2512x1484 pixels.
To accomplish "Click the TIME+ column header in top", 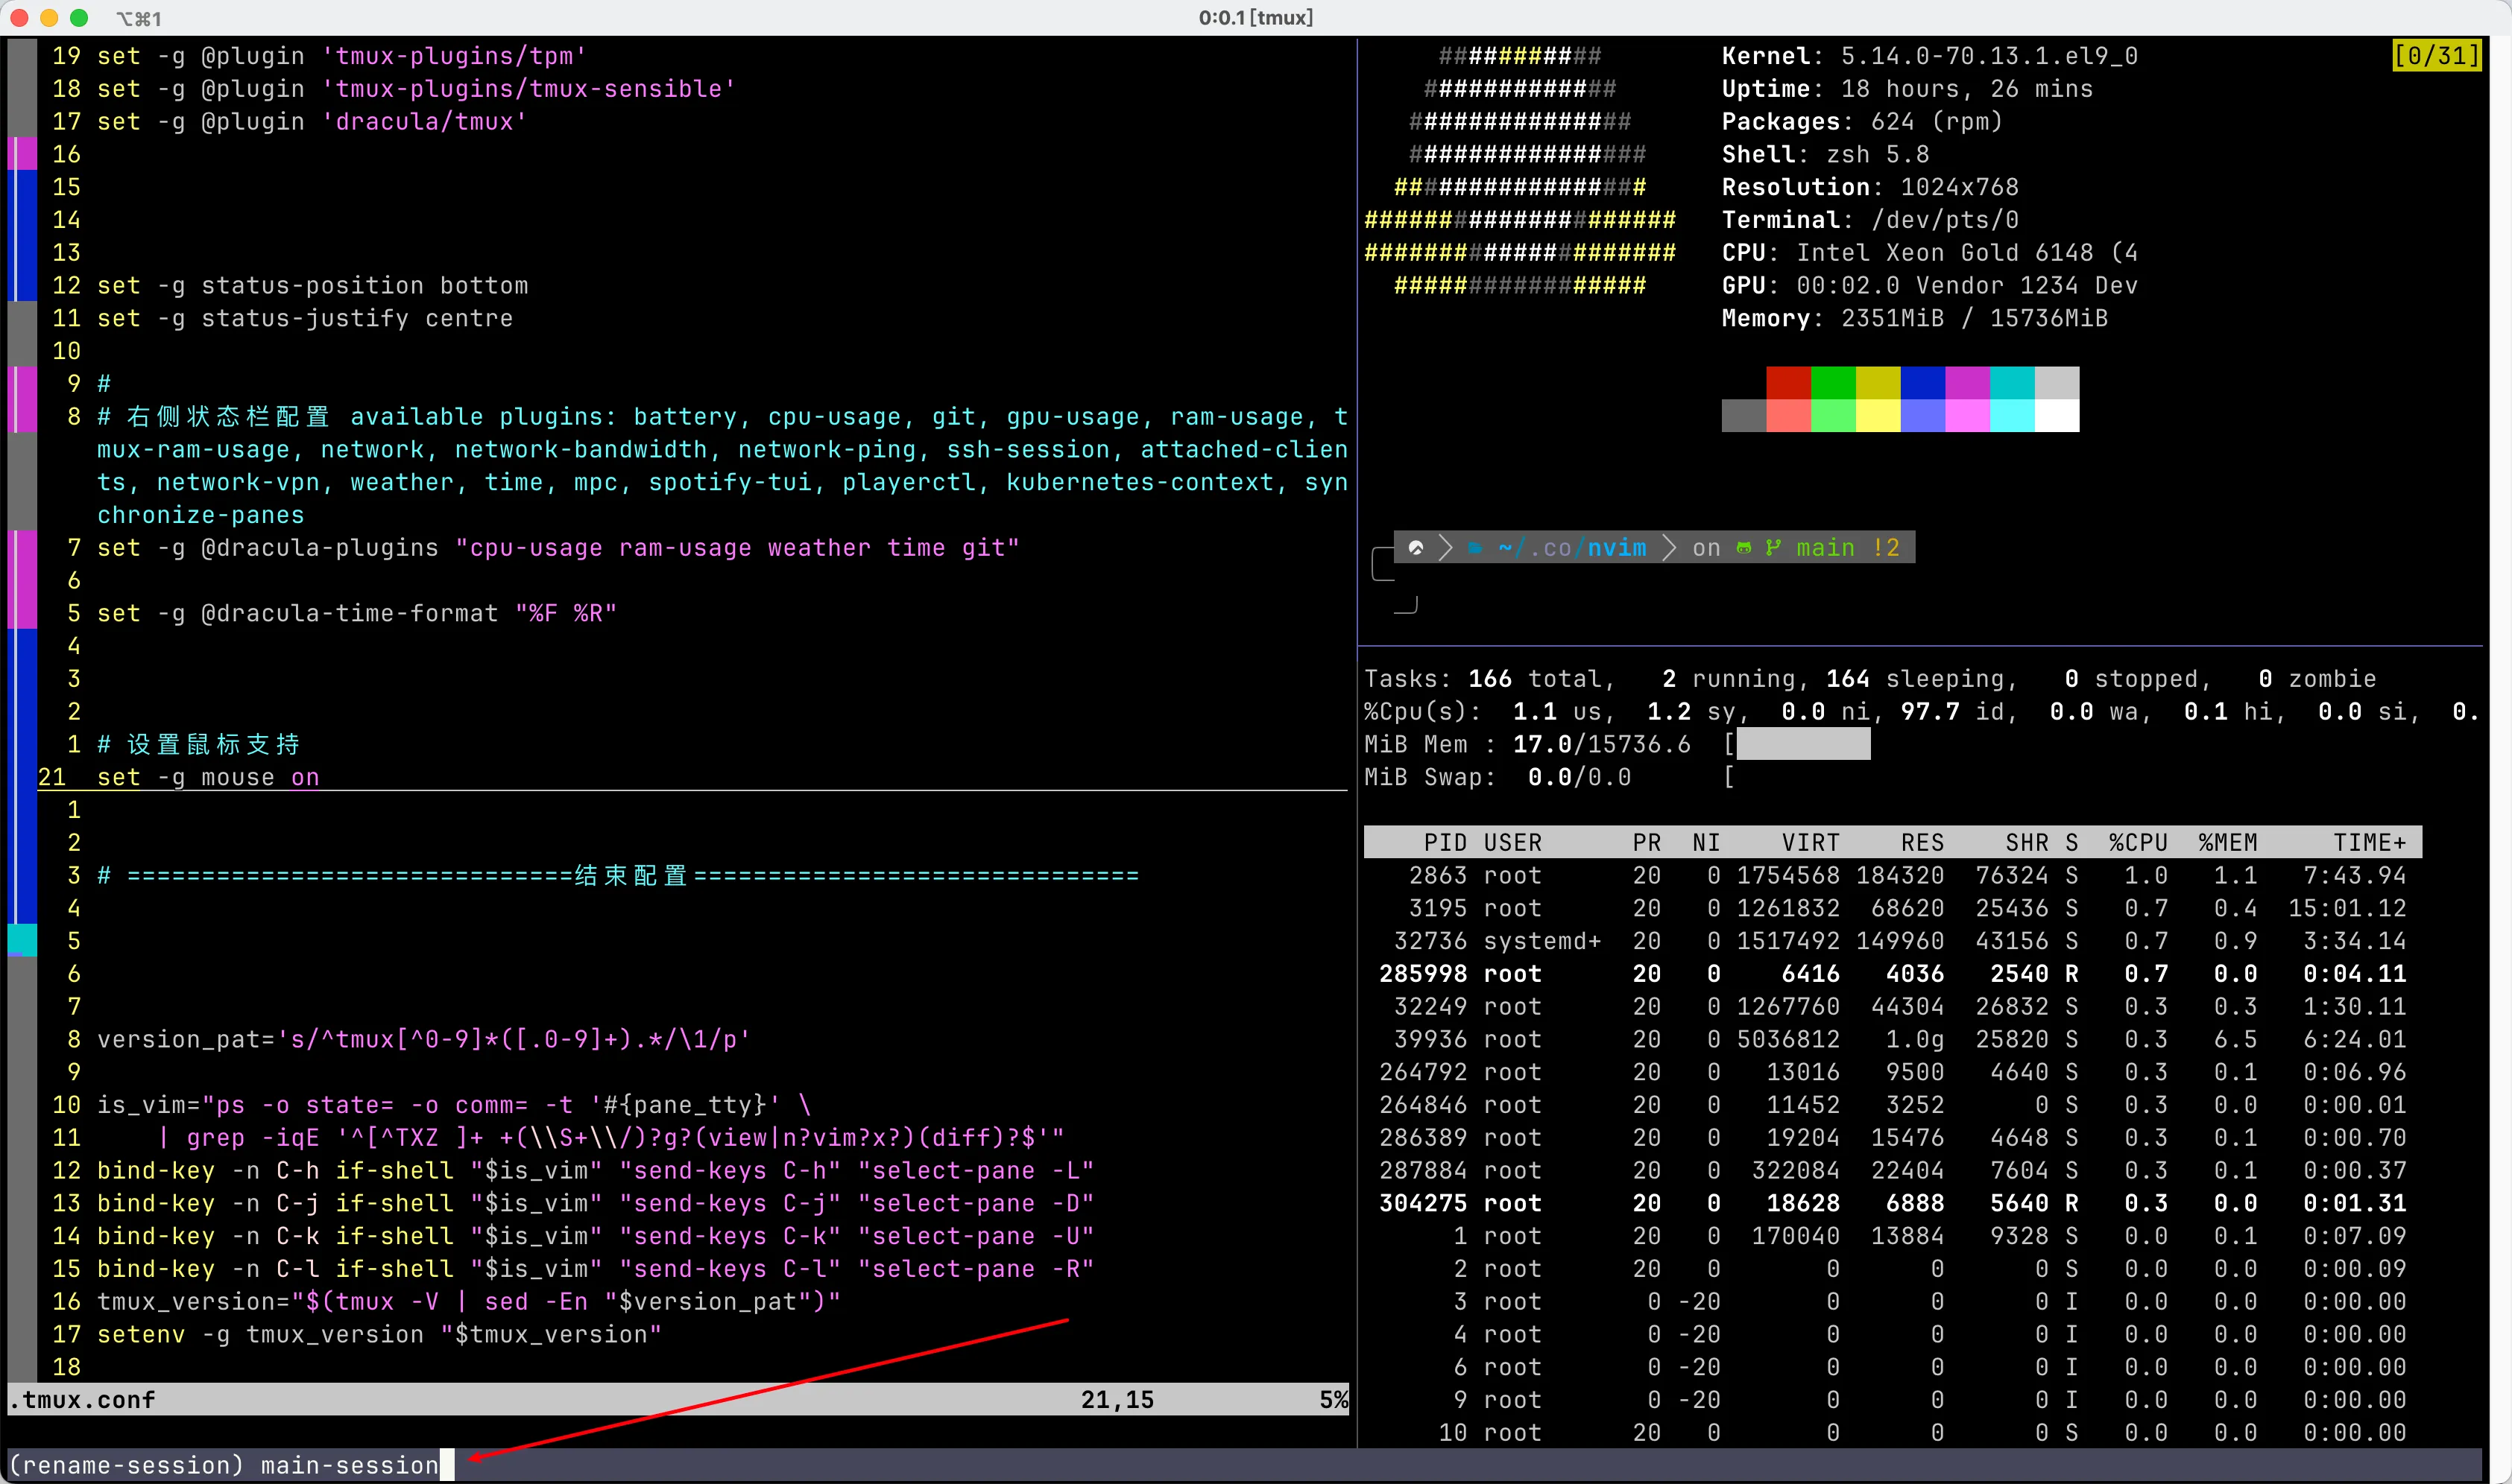I will [2370, 842].
